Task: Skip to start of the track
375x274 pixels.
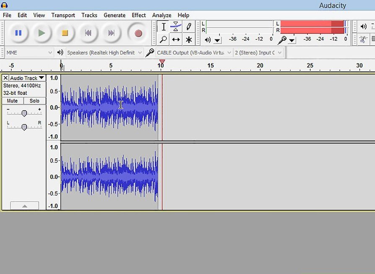Action: pos(88,33)
